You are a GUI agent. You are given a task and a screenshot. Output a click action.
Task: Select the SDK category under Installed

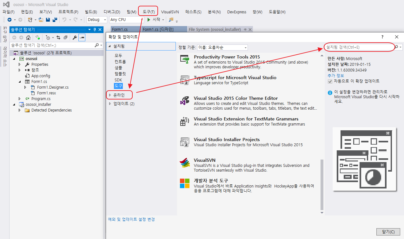pyautogui.click(x=118, y=80)
